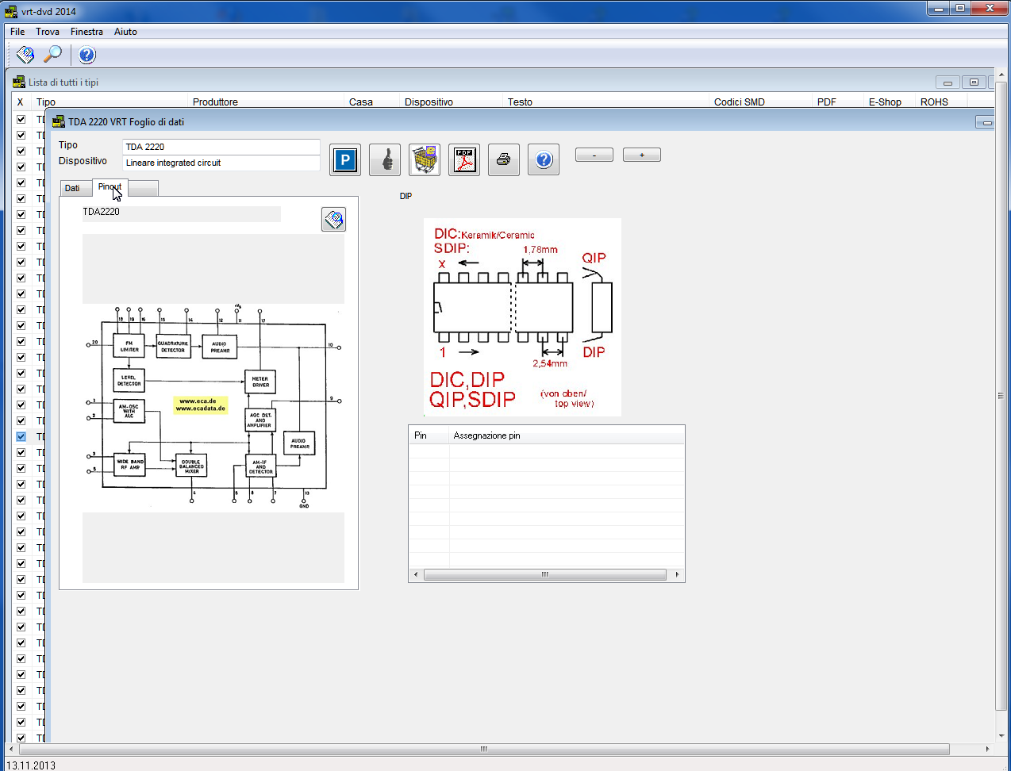Click the Tipo field containing TDA 2220
This screenshot has width=1011, height=771.
[x=221, y=147]
